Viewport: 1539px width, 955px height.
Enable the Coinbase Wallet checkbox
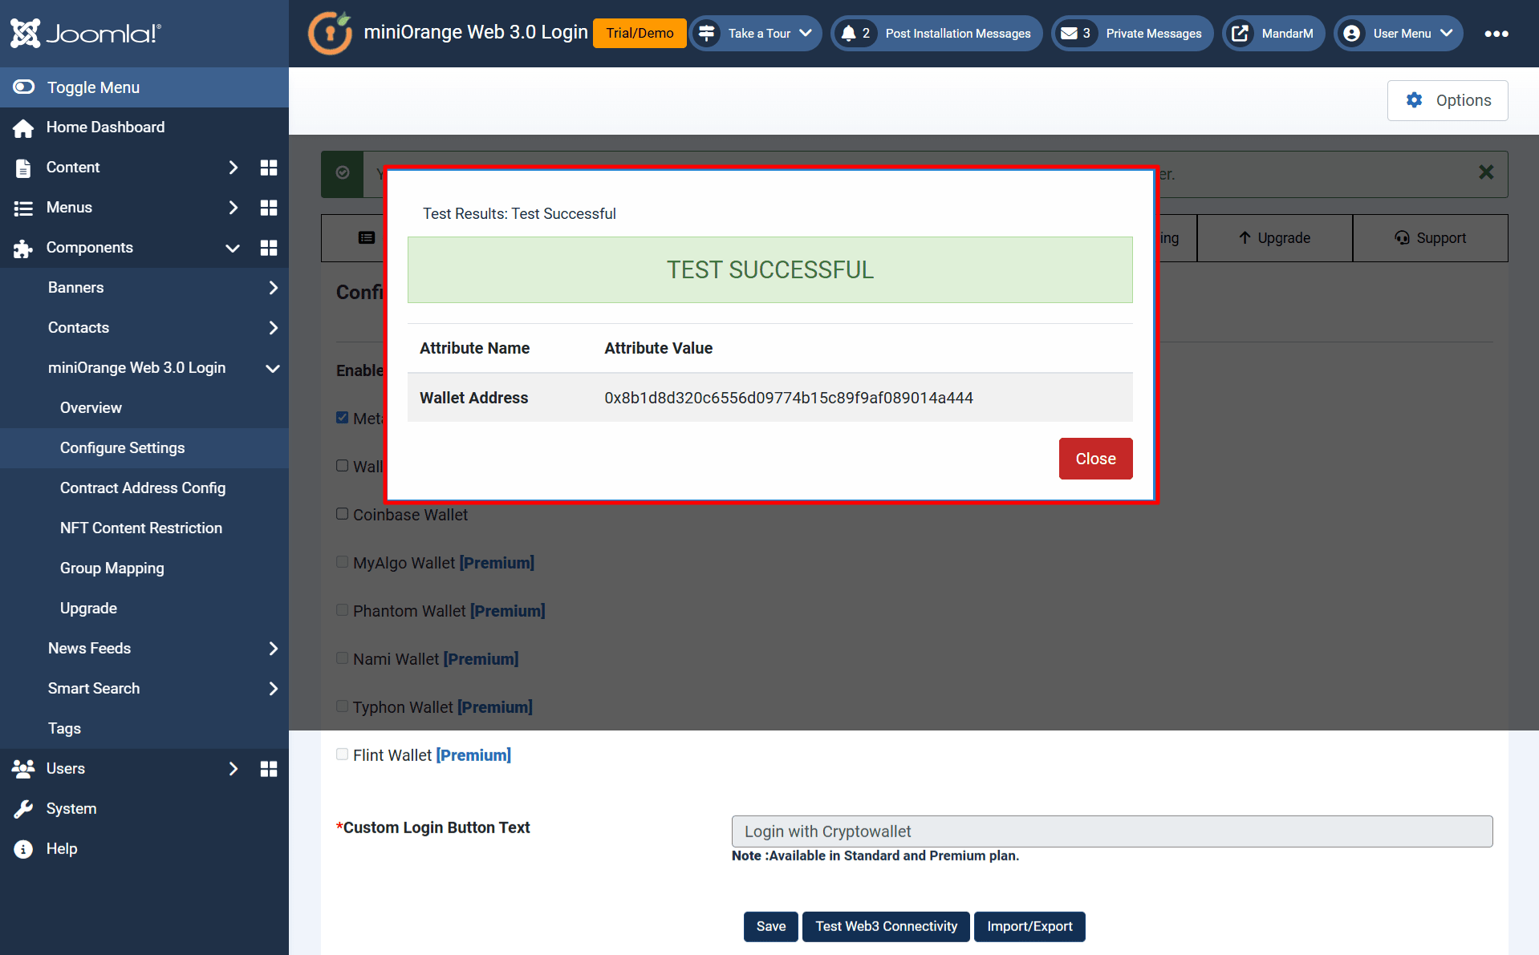click(x=342, y=514)
